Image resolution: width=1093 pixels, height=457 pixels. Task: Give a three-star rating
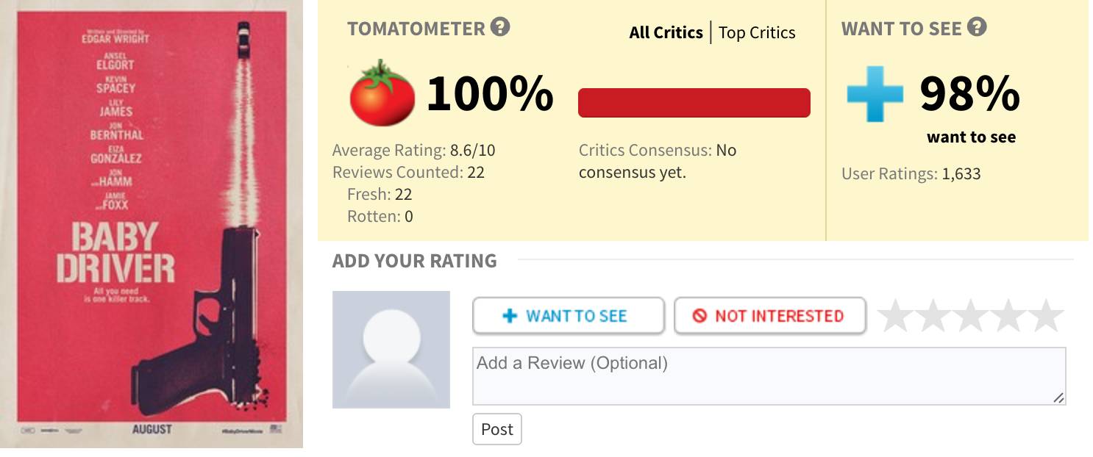click(971, 316)
